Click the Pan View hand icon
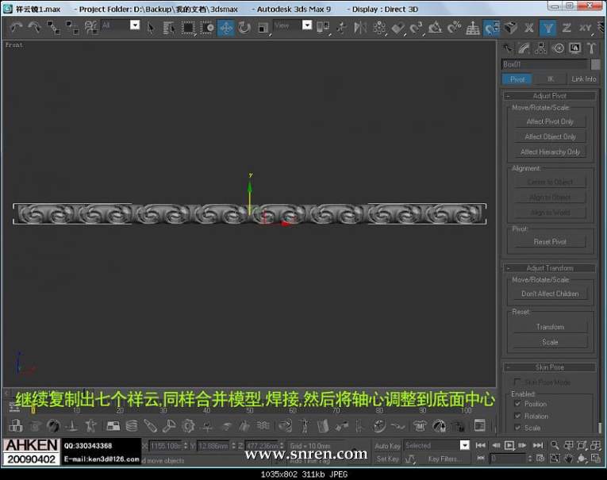 (568, 459)
